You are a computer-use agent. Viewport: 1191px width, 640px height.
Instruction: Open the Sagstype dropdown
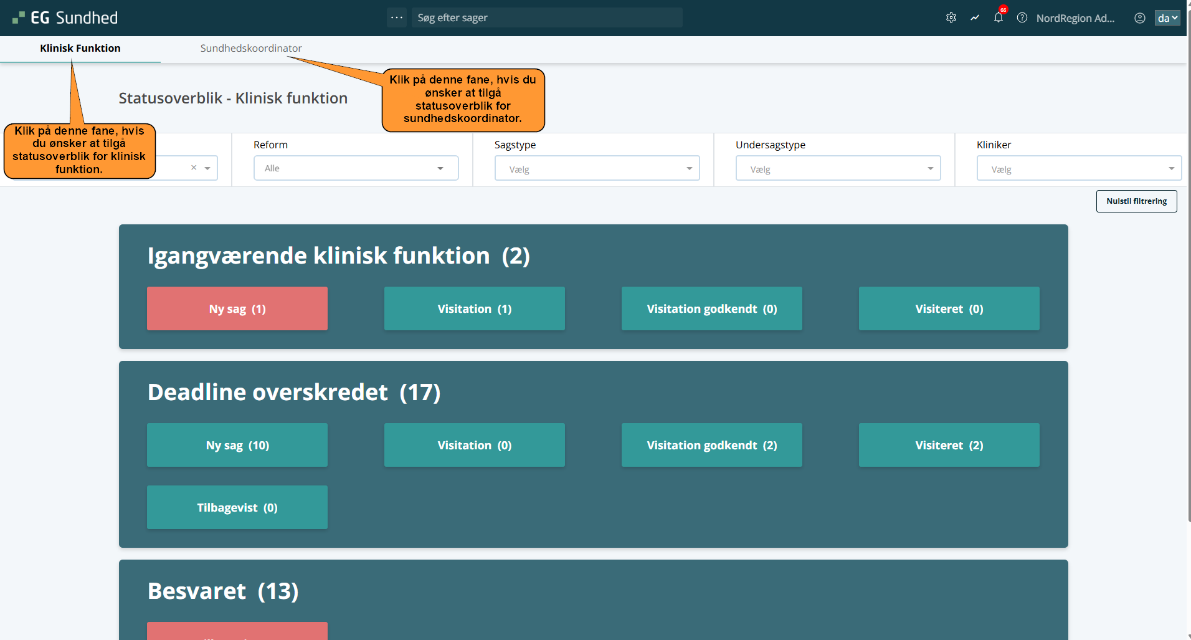tap(597, 168)
